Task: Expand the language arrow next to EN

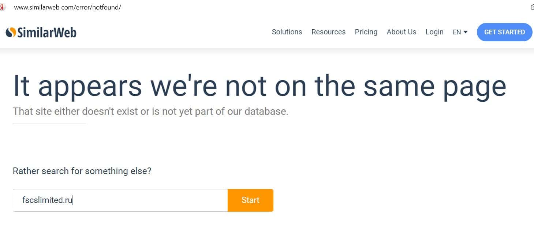Action: [x=466, y=32]
